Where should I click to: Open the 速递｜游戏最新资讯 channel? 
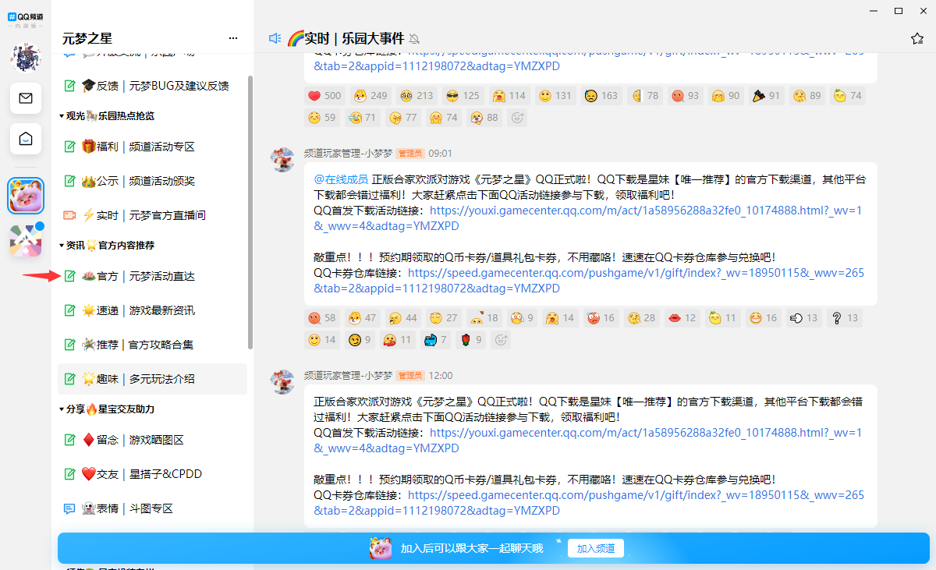coord(152,310)
